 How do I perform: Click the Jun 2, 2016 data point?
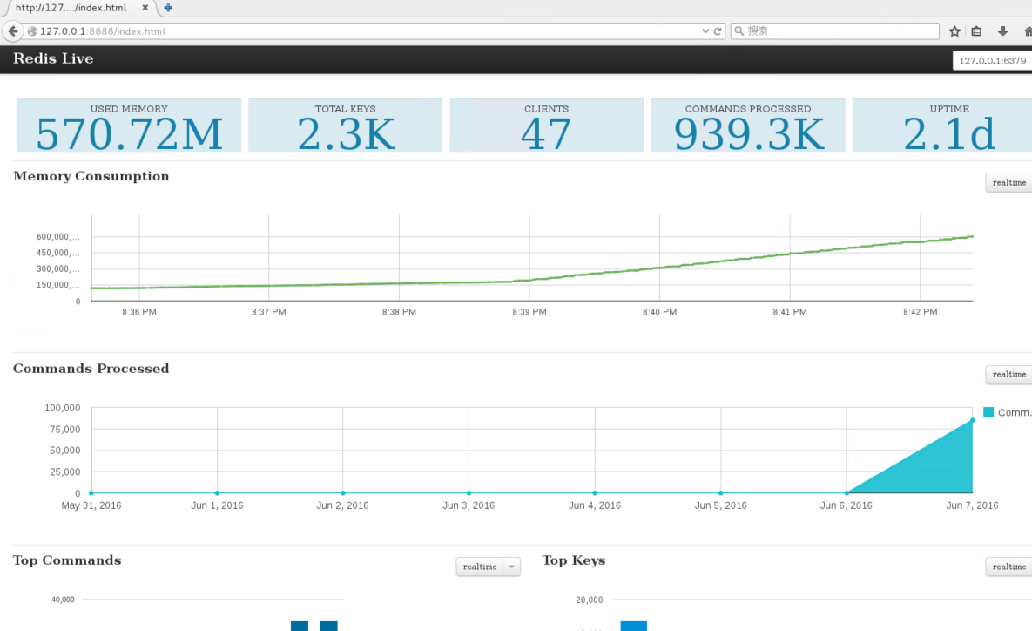click(x=343, y=492)
